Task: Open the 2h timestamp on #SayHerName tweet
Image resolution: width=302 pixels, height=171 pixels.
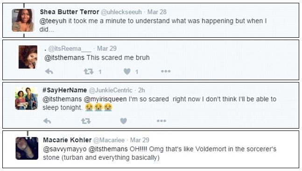Action: (x=141, y=90)
